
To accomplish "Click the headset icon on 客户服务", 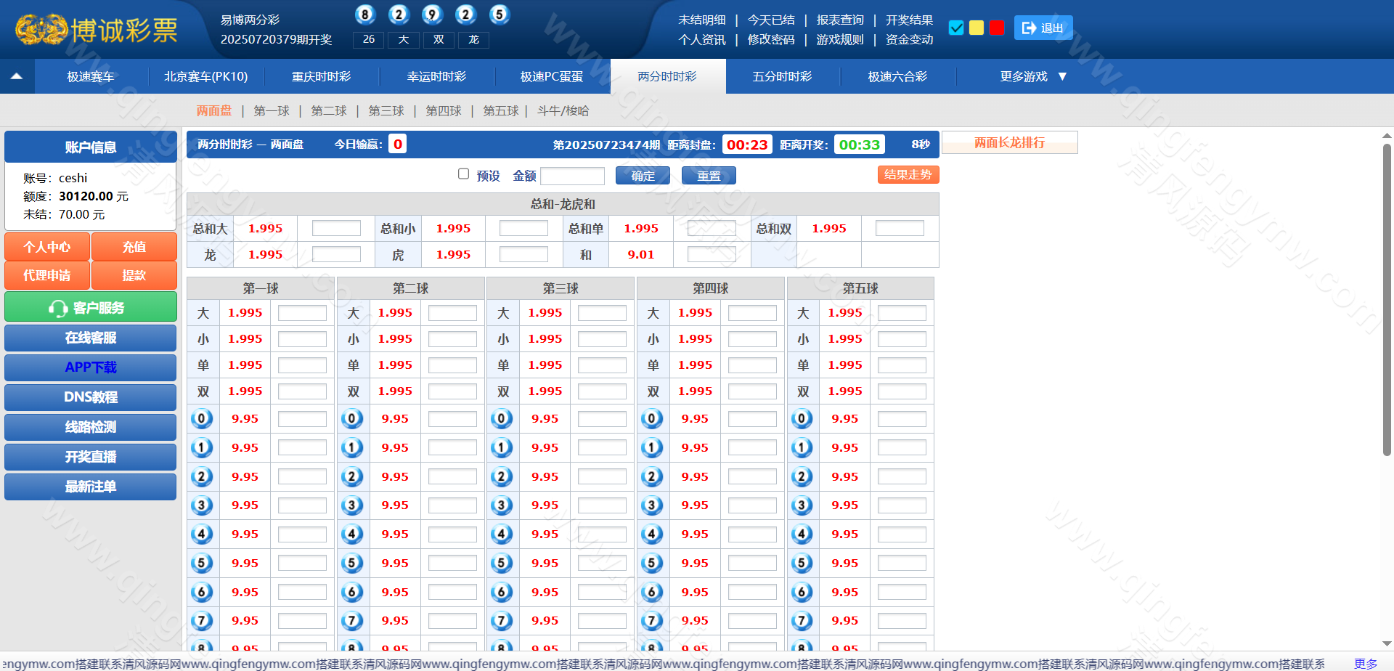I will click(x=58, y=308).
